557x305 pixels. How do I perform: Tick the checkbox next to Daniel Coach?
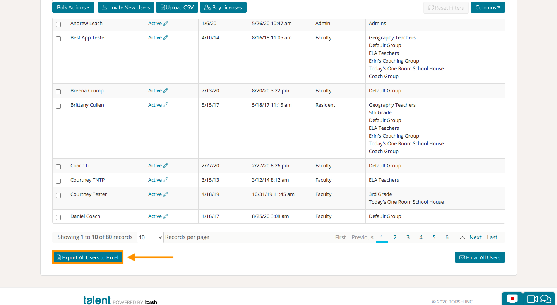click(x=58, y=217)
